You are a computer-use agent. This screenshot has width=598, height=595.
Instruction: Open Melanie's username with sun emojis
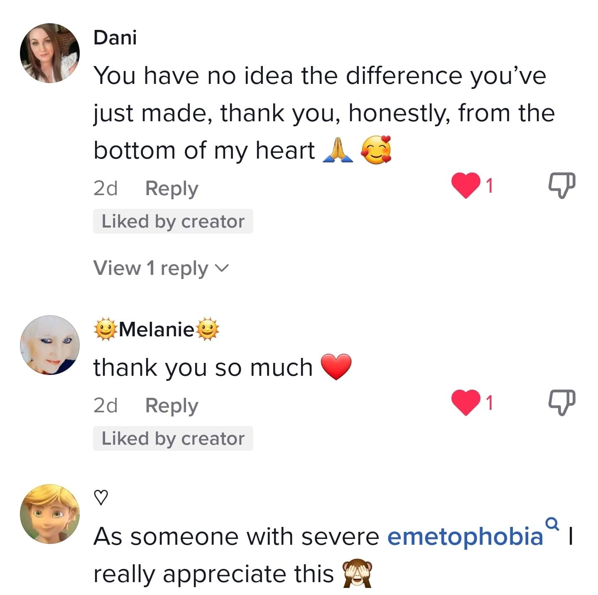point(157,330)
